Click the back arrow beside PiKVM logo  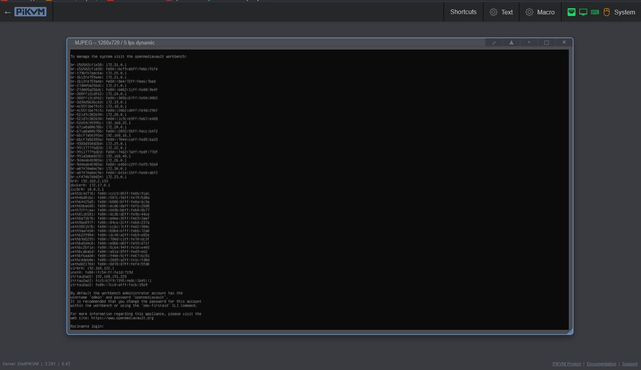click(x=7, y=12)
